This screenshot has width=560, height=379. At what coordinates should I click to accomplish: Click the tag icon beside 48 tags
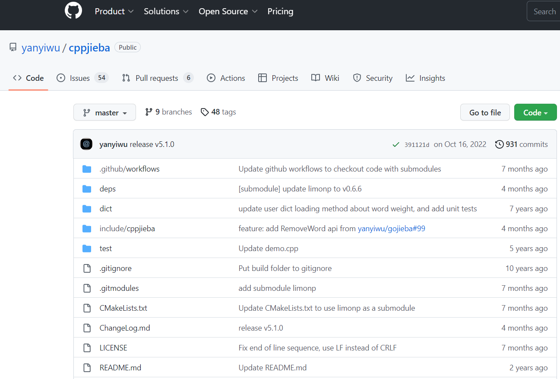coord(205,112)
